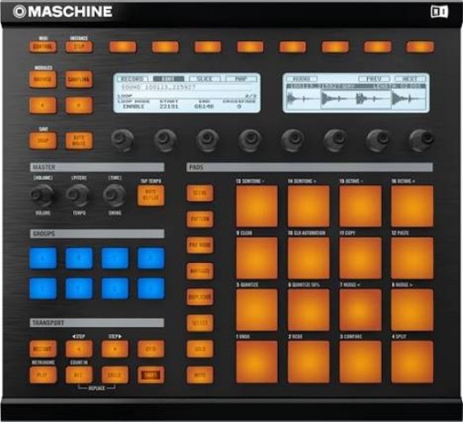Tap the right page arrow button
This screenshot has height=422, width=463.
click(79, 105)
